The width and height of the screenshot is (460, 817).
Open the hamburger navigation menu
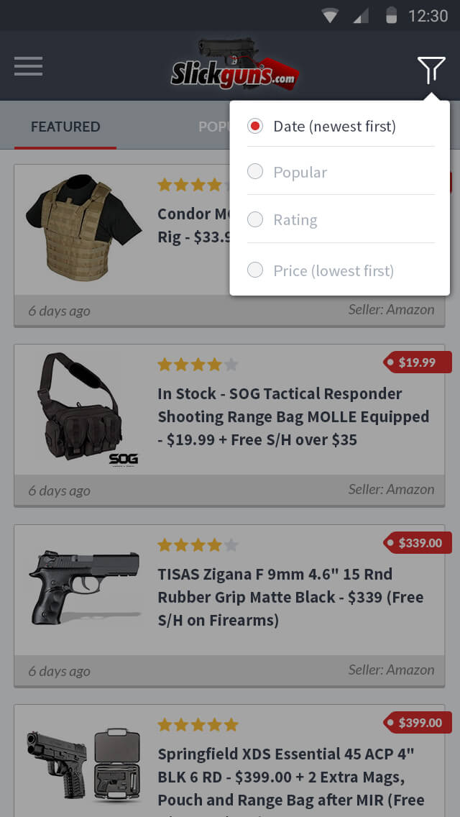[29, 66]
